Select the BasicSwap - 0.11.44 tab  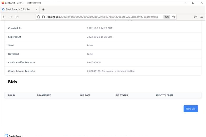click(20, 9)
